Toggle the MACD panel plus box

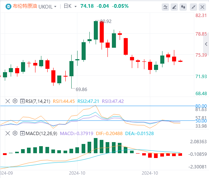[x=22, y=133]
